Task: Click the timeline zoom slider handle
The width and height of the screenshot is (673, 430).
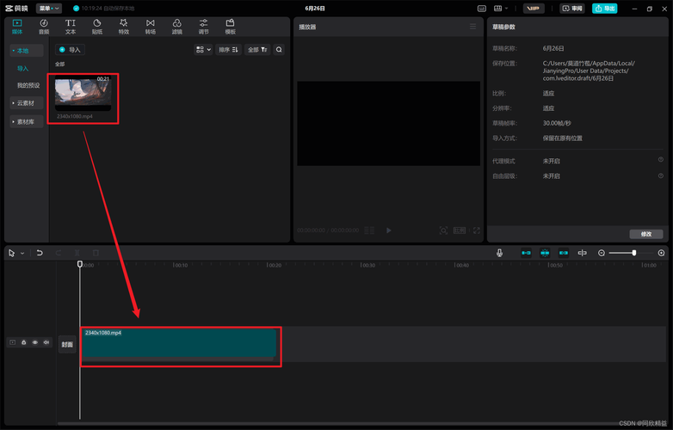Action: [634, 253]
